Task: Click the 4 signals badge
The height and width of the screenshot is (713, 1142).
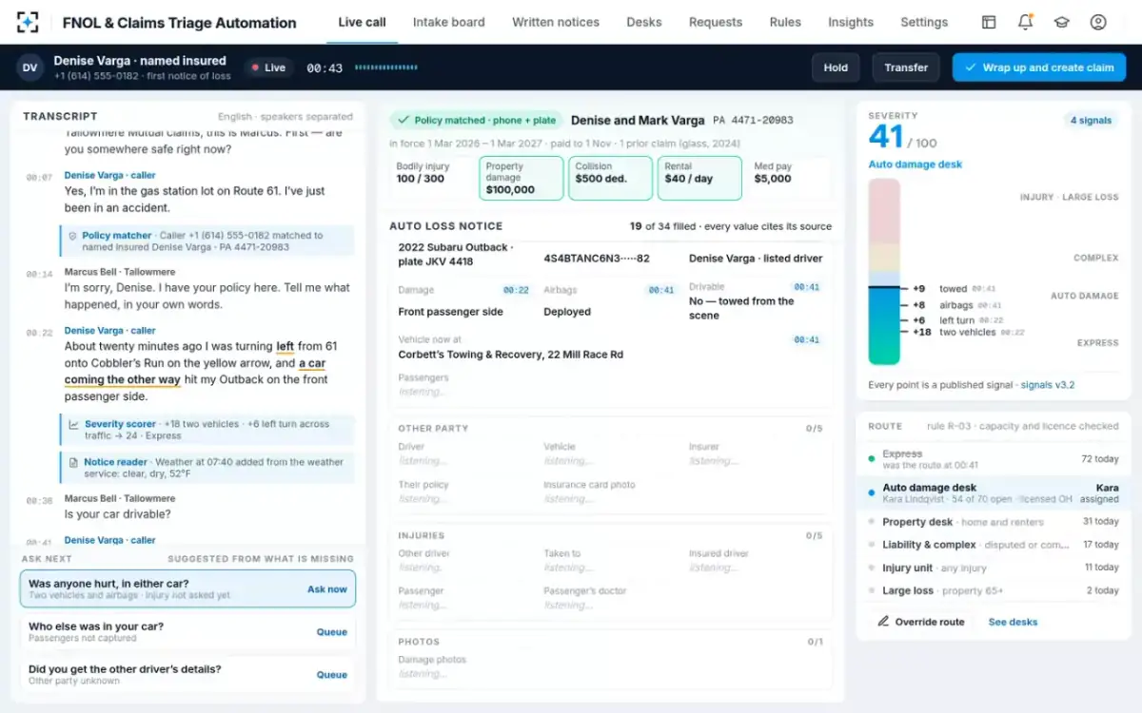Action: (x=1091, y=121)
